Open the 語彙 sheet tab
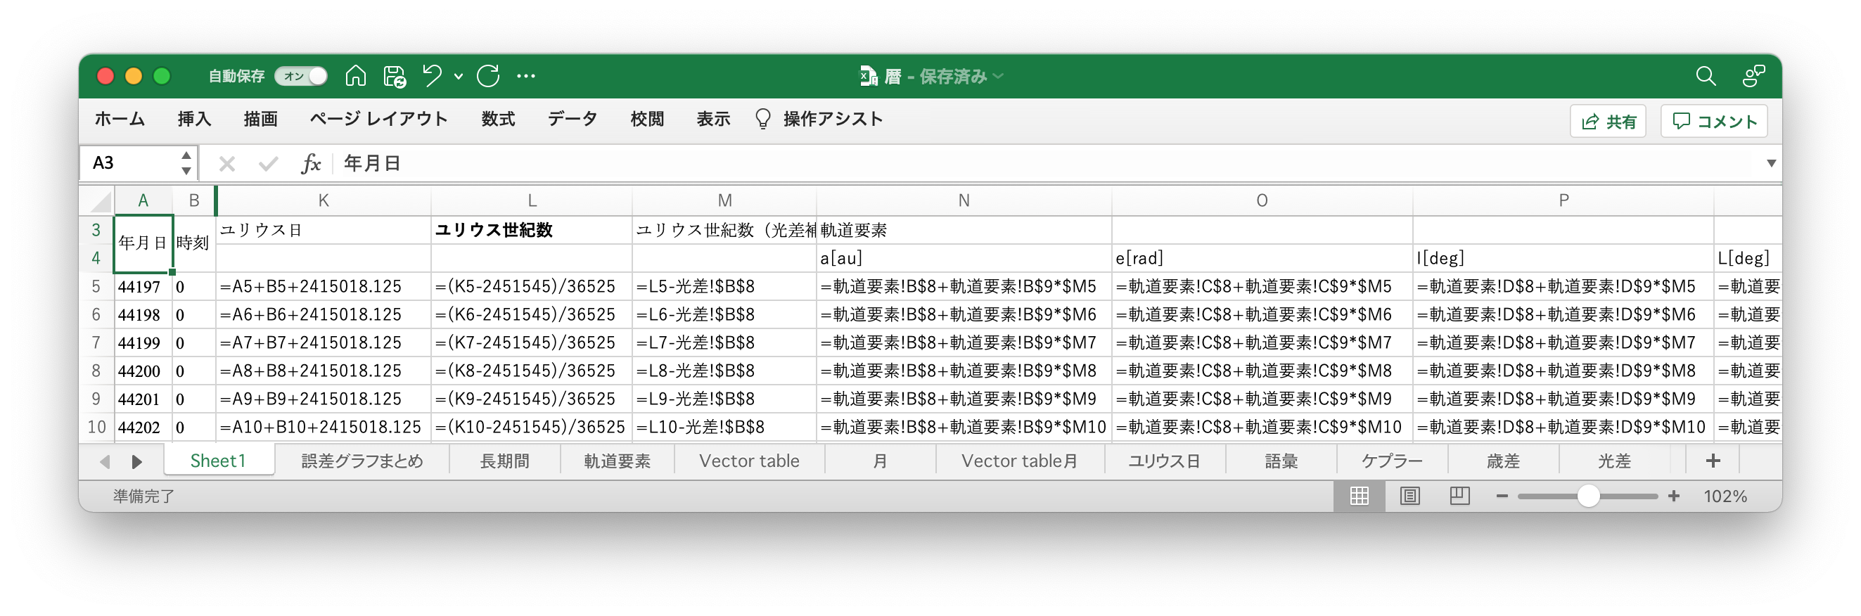This screenshot has width=1861, height=616. [1281, 461]
